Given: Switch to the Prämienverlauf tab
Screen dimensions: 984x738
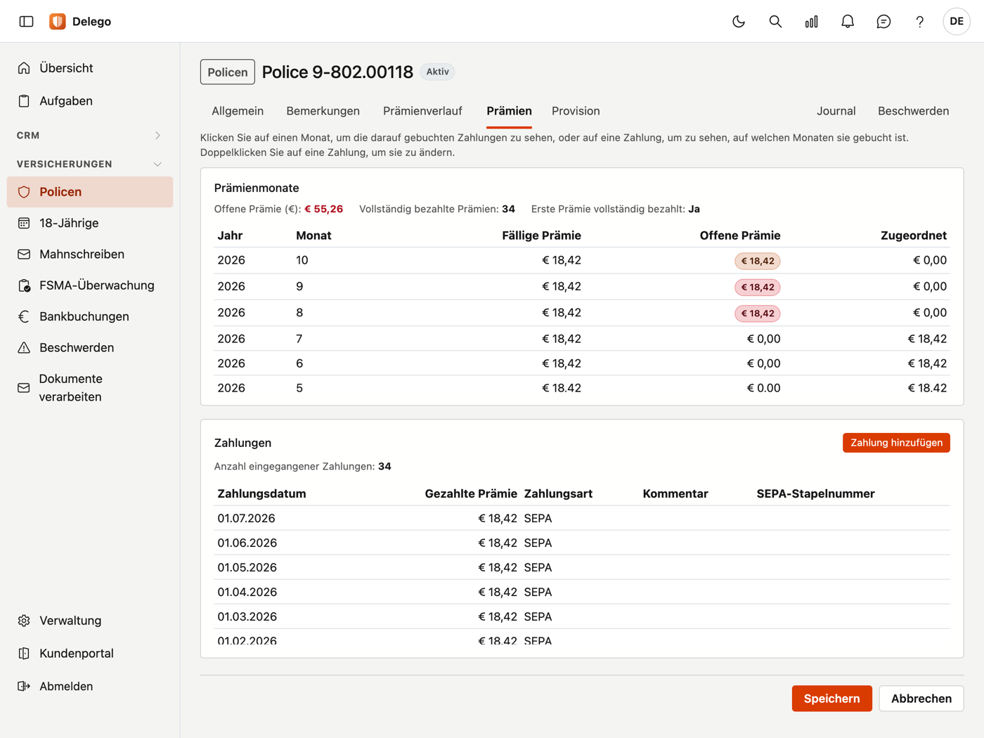Looking at the screenshot, I should coord(422,111).
